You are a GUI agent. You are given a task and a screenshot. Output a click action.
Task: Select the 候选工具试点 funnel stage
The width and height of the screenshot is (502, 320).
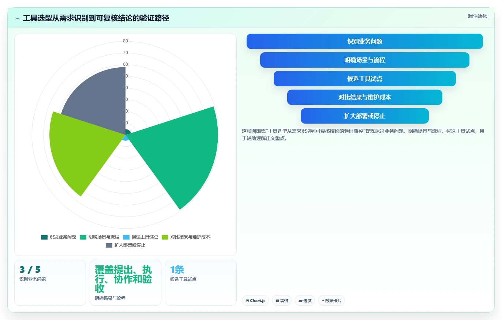[x=365, y=79]
